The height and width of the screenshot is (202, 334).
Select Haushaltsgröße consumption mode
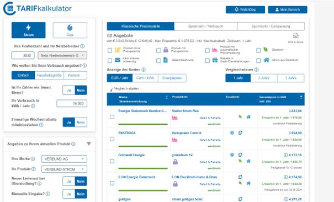(49, 75)
